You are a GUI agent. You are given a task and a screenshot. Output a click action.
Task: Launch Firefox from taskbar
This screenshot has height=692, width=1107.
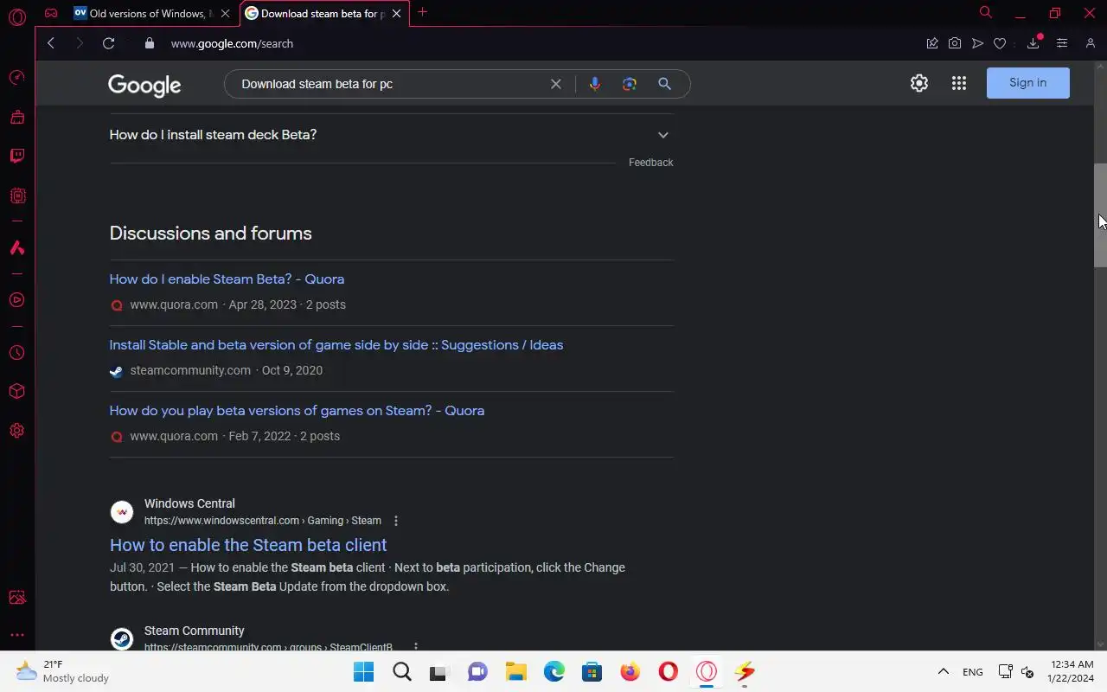pos(630,671)
